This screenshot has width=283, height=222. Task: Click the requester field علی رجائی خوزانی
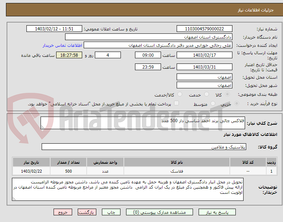coord(158,45)
